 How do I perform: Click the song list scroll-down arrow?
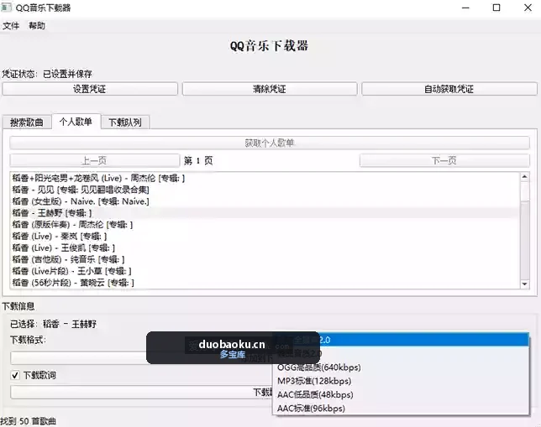coord(524,284)
